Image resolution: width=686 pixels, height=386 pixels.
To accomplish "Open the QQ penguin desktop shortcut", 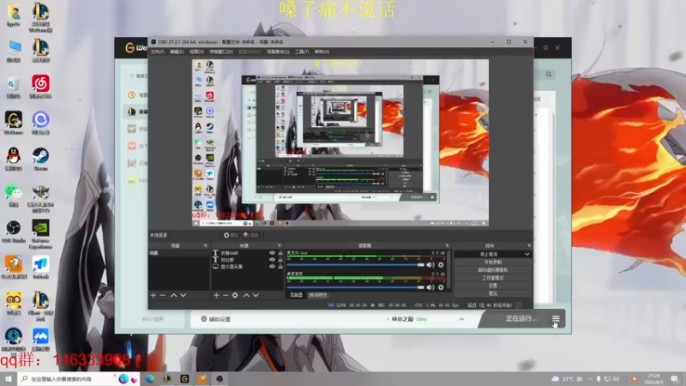I will pos(14,159).
